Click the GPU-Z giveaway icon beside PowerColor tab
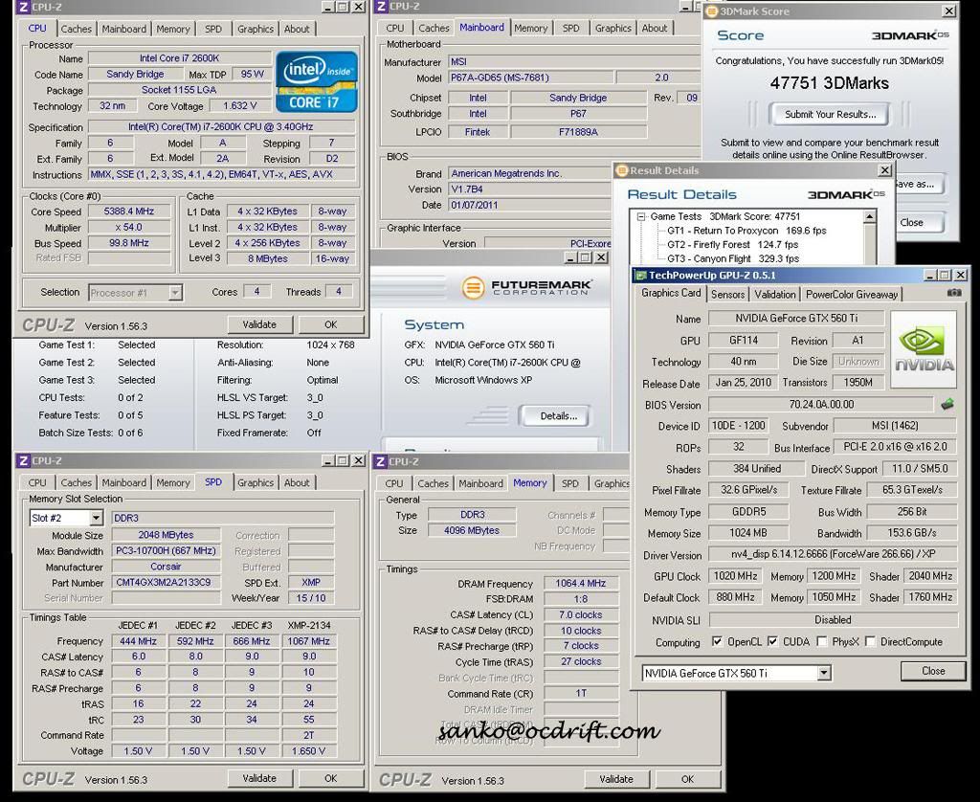Viewport: 980px width, 802px height. (x=952, y=294)
